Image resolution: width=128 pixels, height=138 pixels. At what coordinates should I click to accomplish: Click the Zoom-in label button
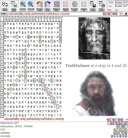tap(23, 10)
